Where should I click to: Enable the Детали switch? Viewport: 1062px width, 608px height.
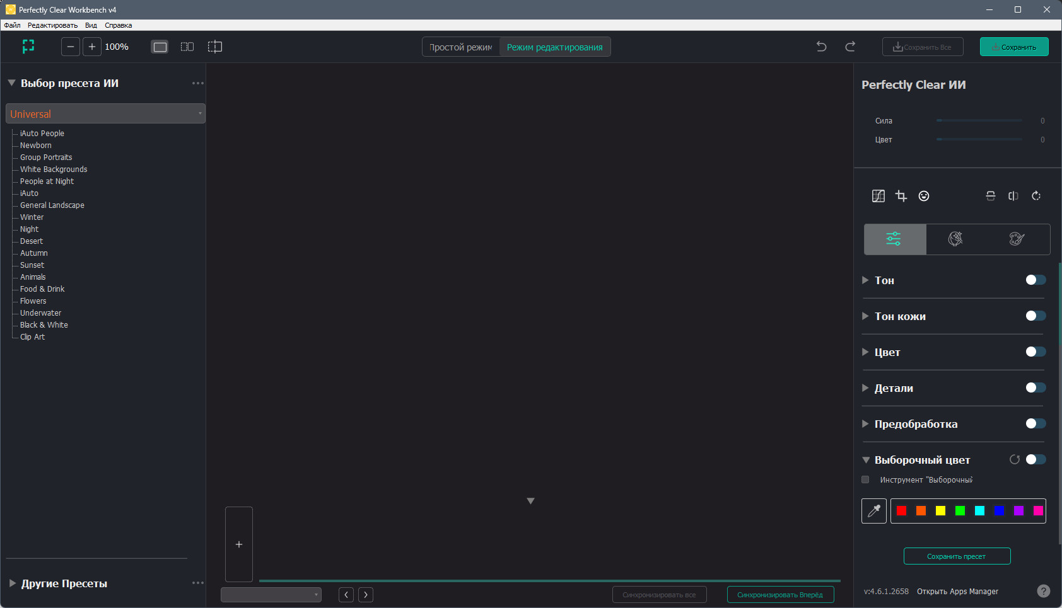pyautogui.click(x=1036, y=387)
